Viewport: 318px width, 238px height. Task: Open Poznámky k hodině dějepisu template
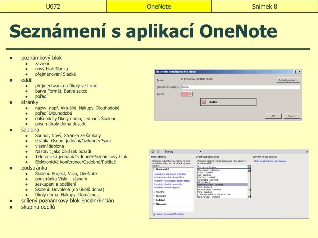167,187
